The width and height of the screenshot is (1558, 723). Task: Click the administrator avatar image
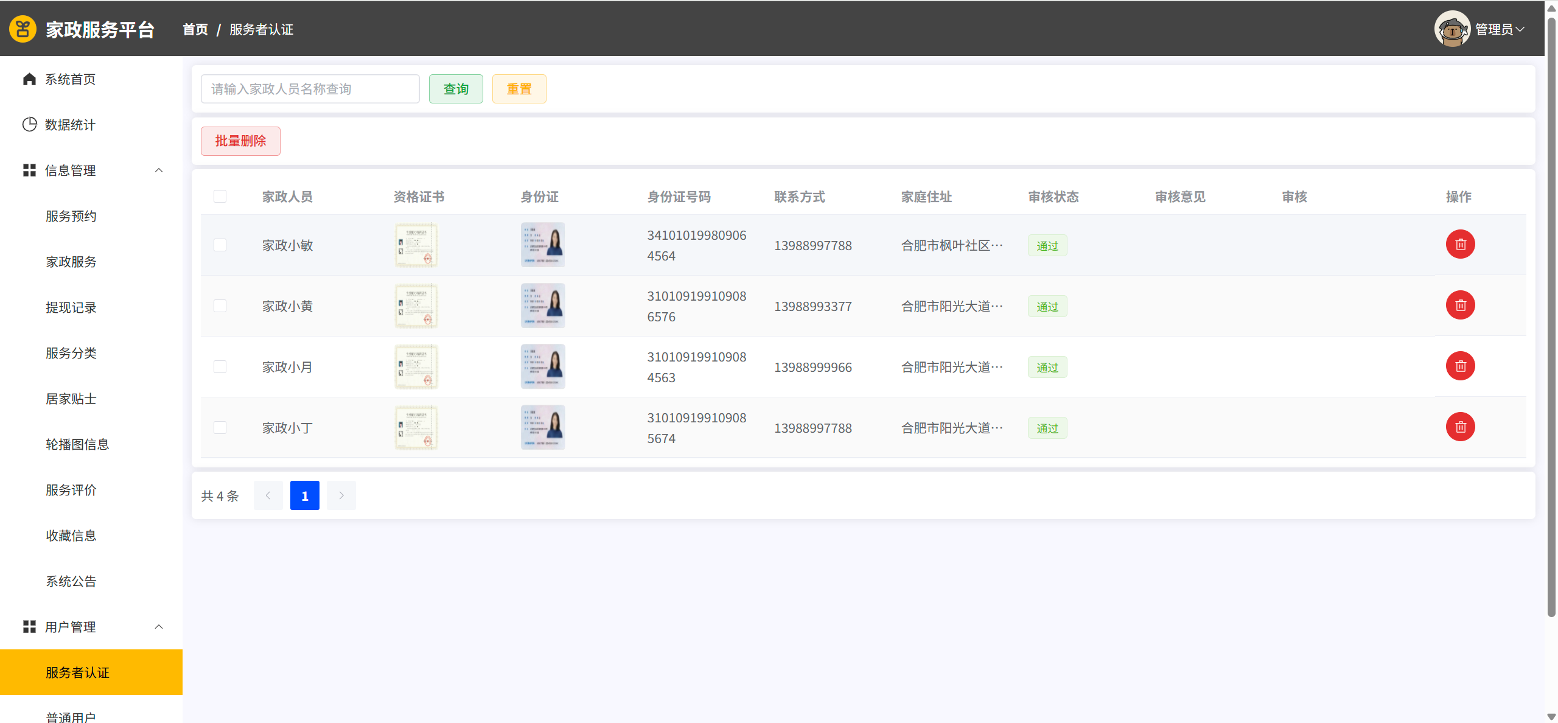1452,29
